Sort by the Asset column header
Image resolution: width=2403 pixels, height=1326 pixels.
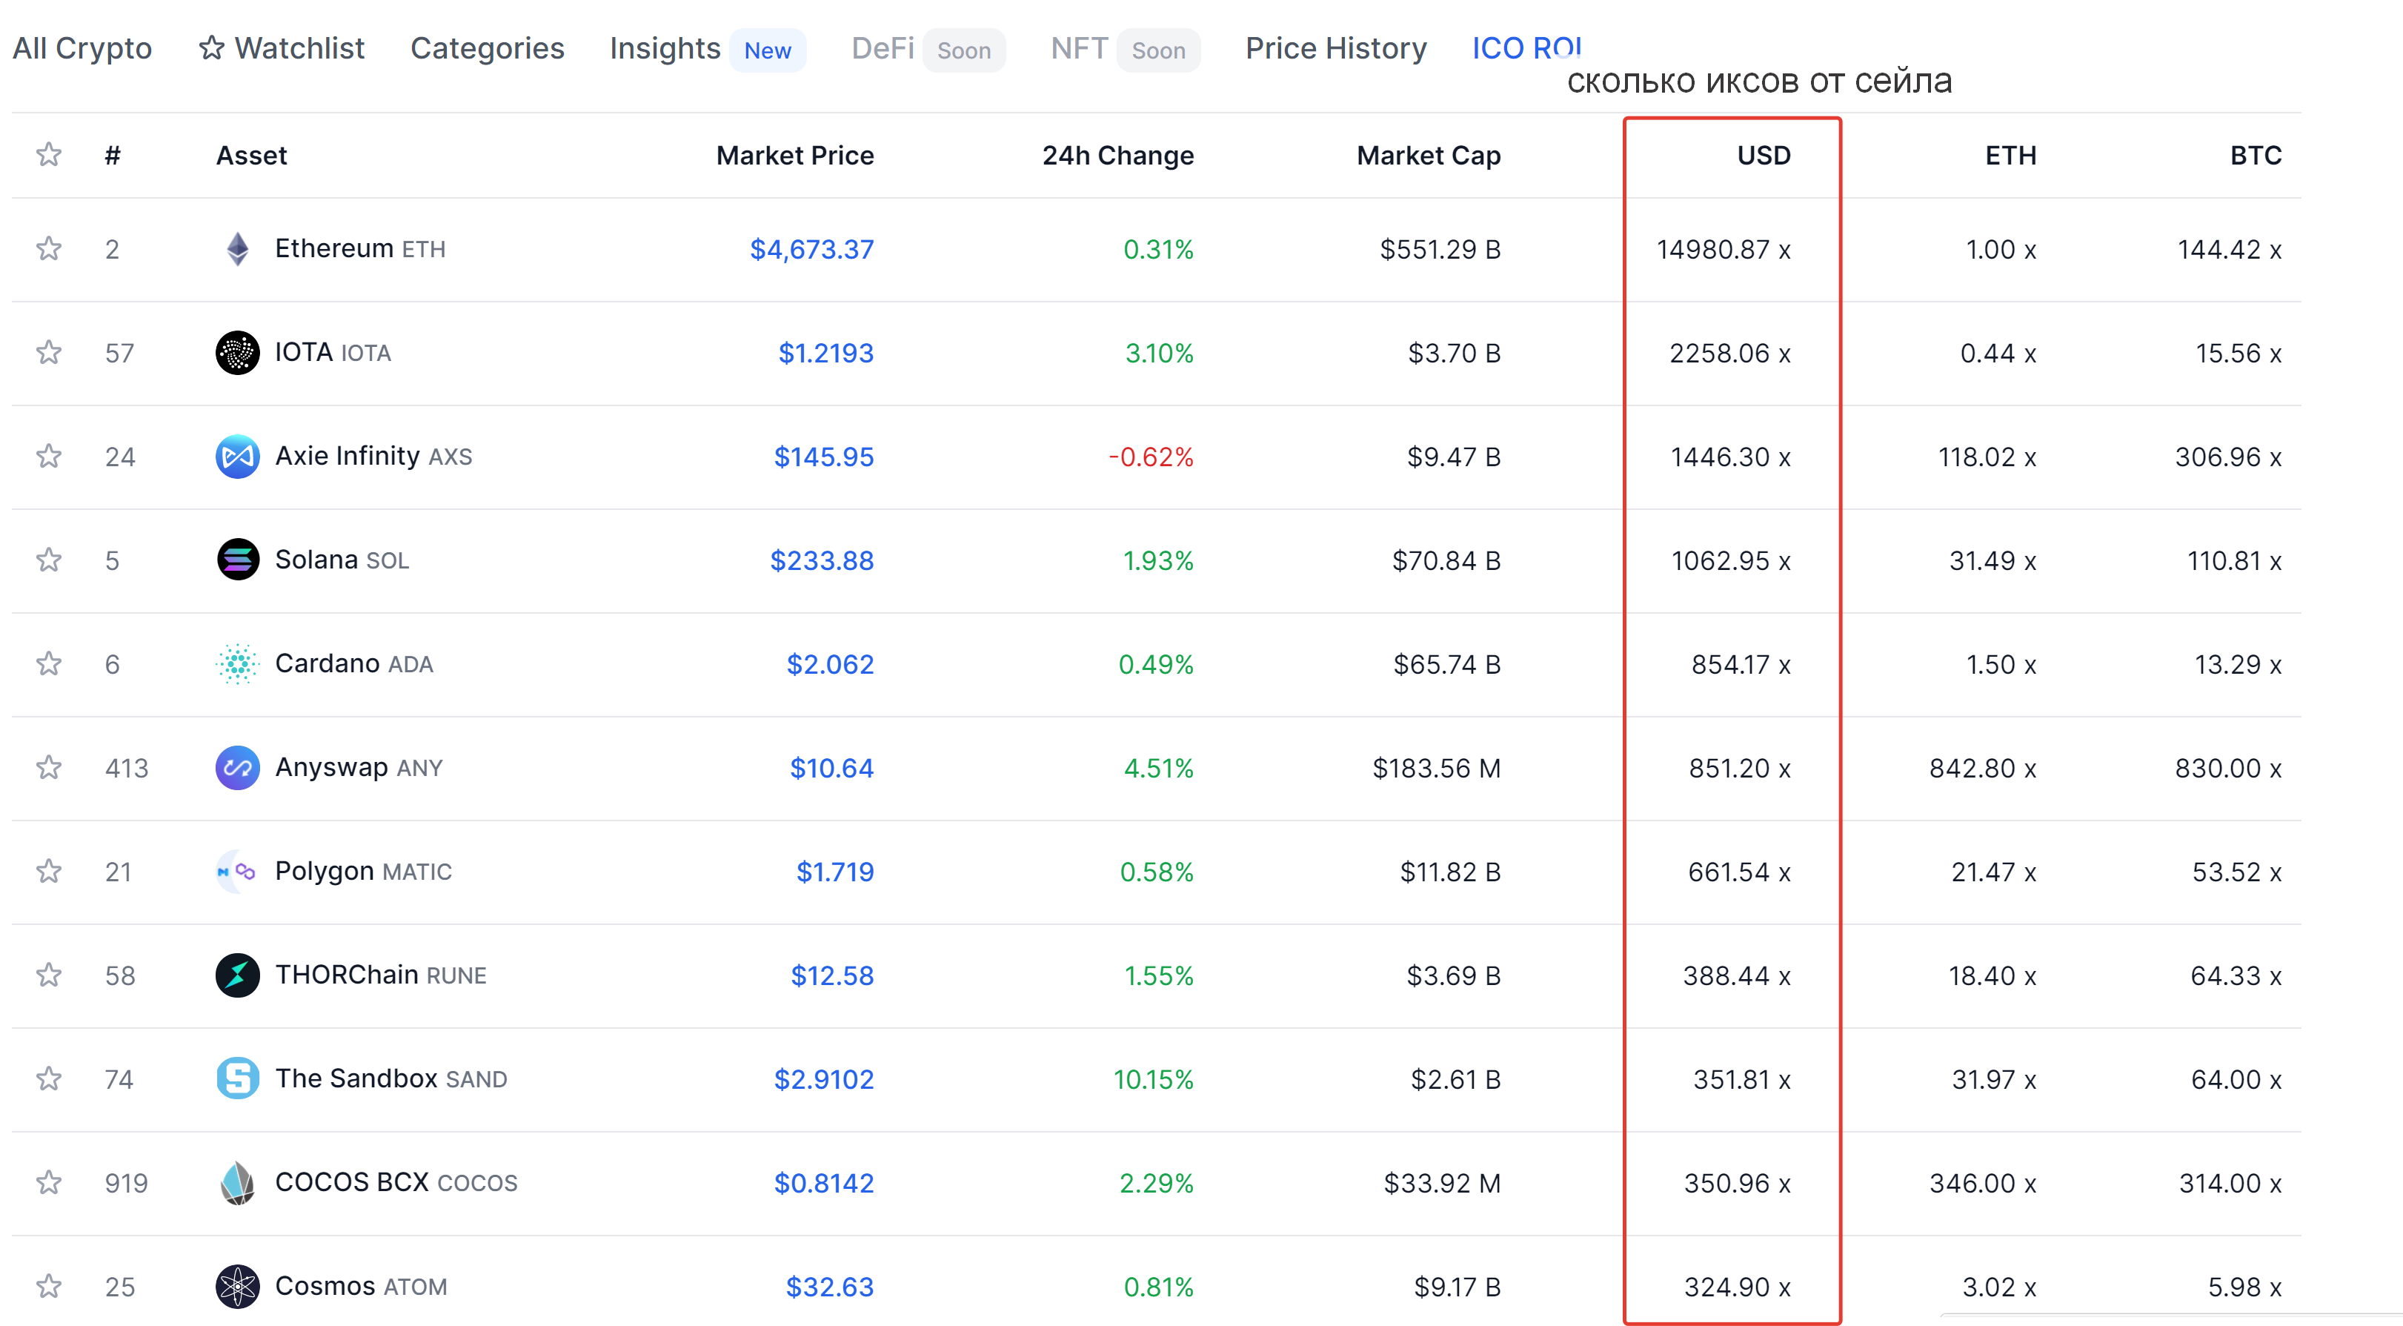tap(252, 155)
